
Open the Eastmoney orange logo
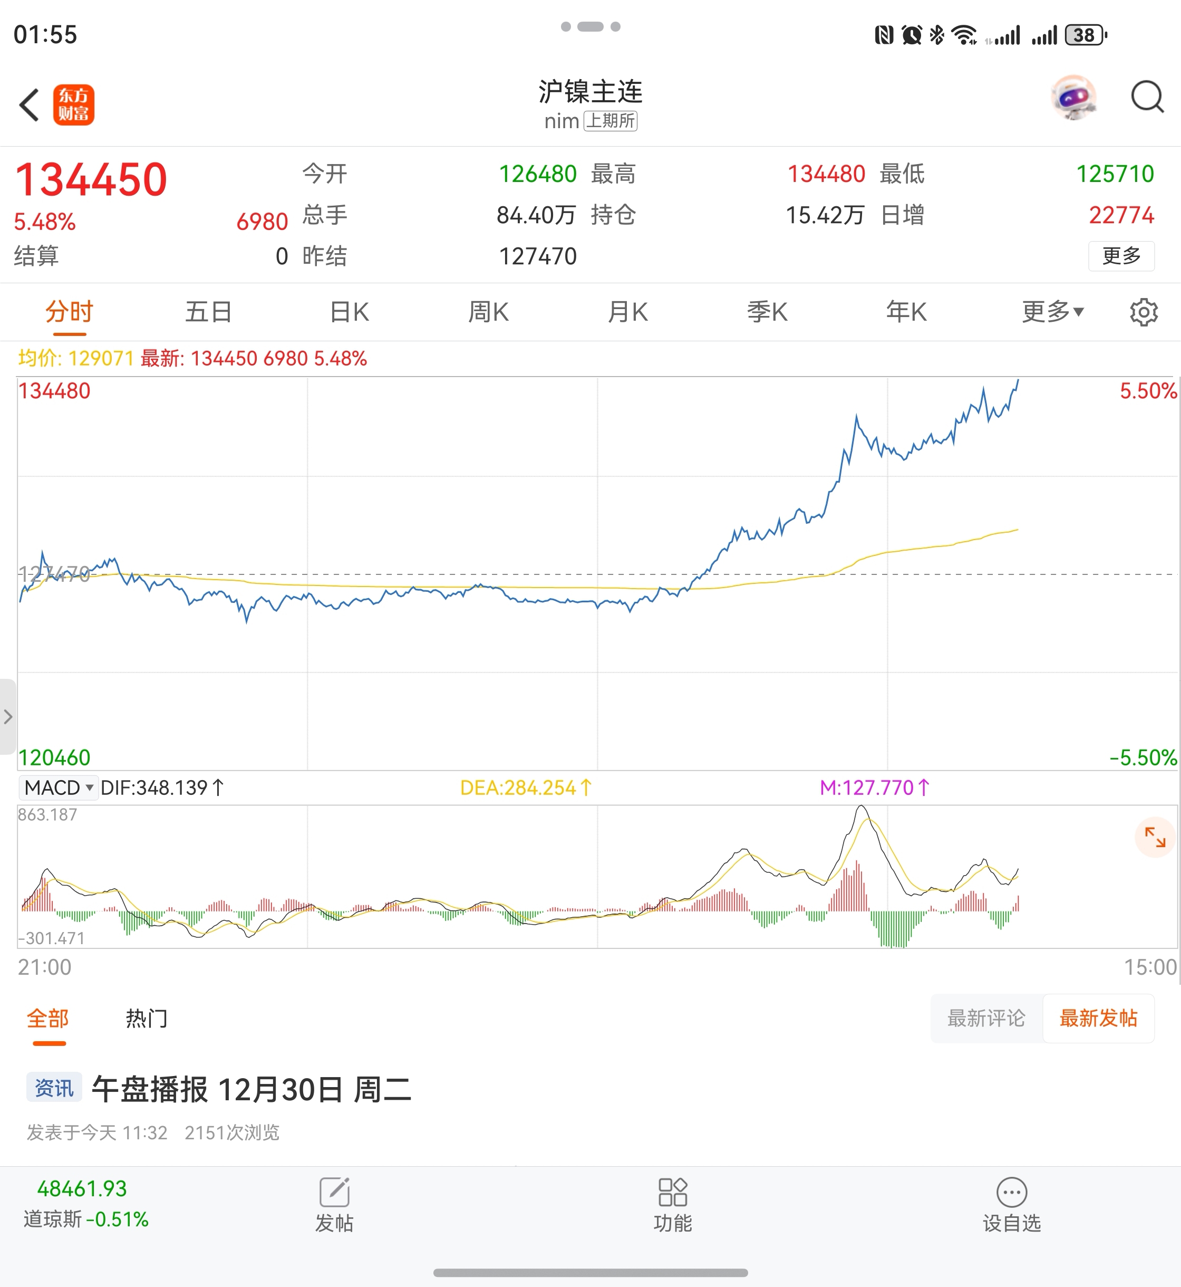pos(73,105)
